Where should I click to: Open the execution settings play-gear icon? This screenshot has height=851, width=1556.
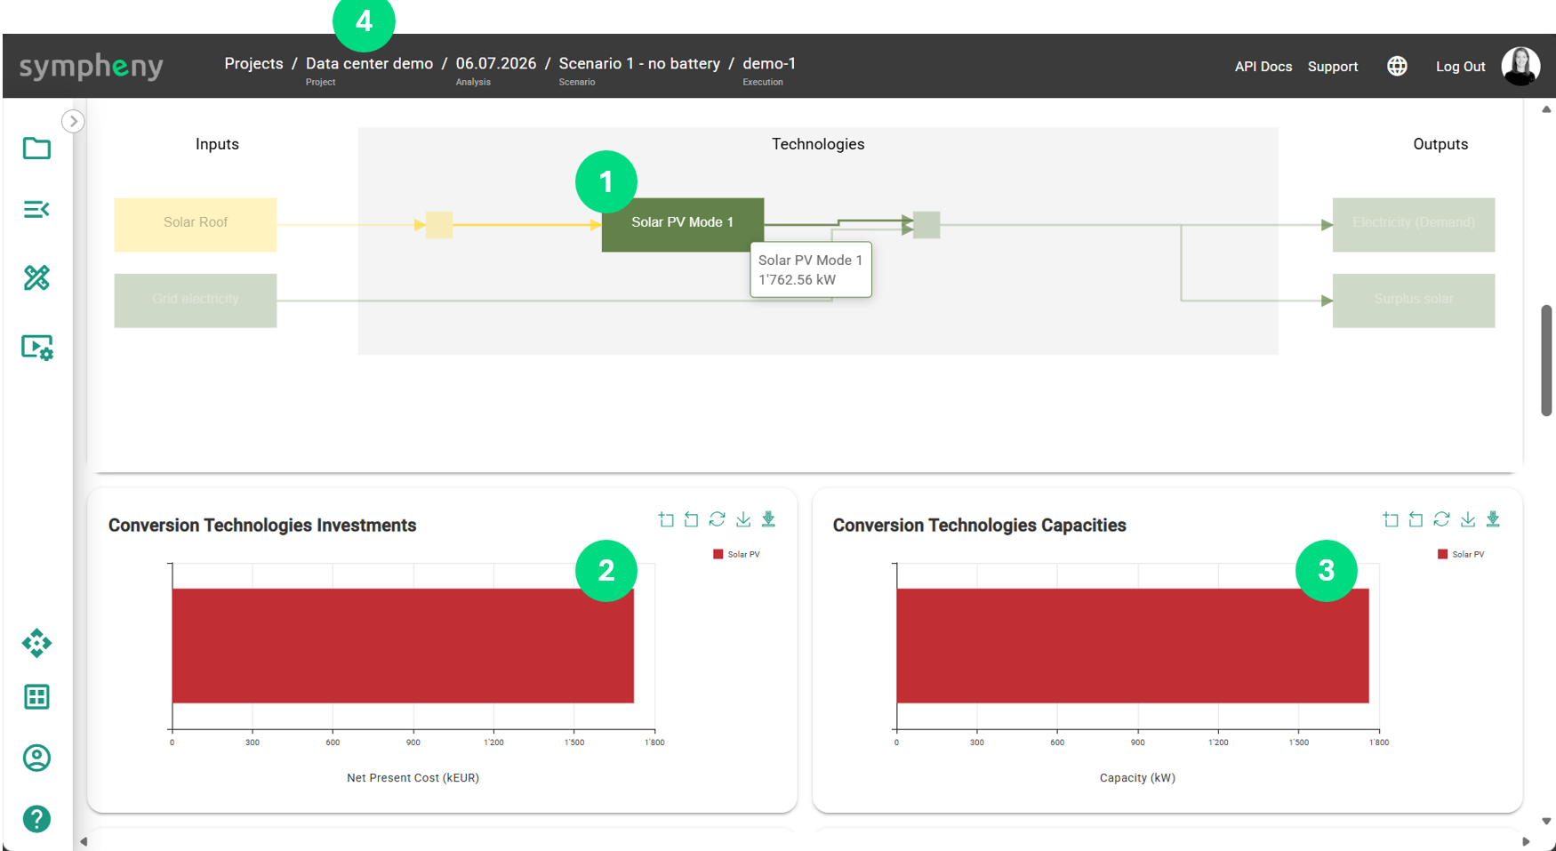pos(36,347)
